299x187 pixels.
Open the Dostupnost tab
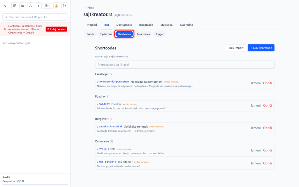[124, 25]
